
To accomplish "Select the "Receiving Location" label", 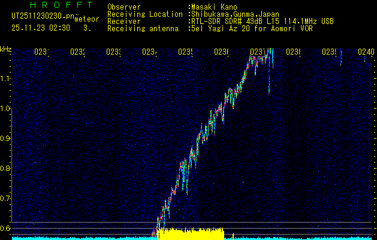I will coord(145,14).
